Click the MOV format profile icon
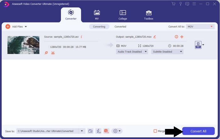The width and height of the screenshot is (220, 139). (x=198, y=45)
